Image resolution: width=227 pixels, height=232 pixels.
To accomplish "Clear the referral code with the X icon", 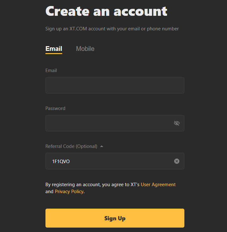I will pos(176,161).
